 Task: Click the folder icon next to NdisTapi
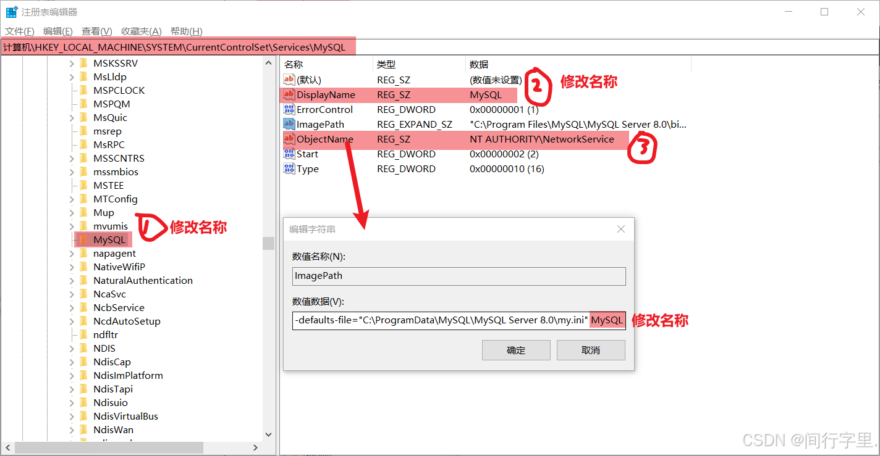[84, 389]
